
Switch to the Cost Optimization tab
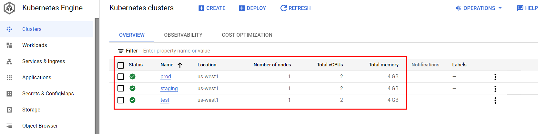coord(247,35)
